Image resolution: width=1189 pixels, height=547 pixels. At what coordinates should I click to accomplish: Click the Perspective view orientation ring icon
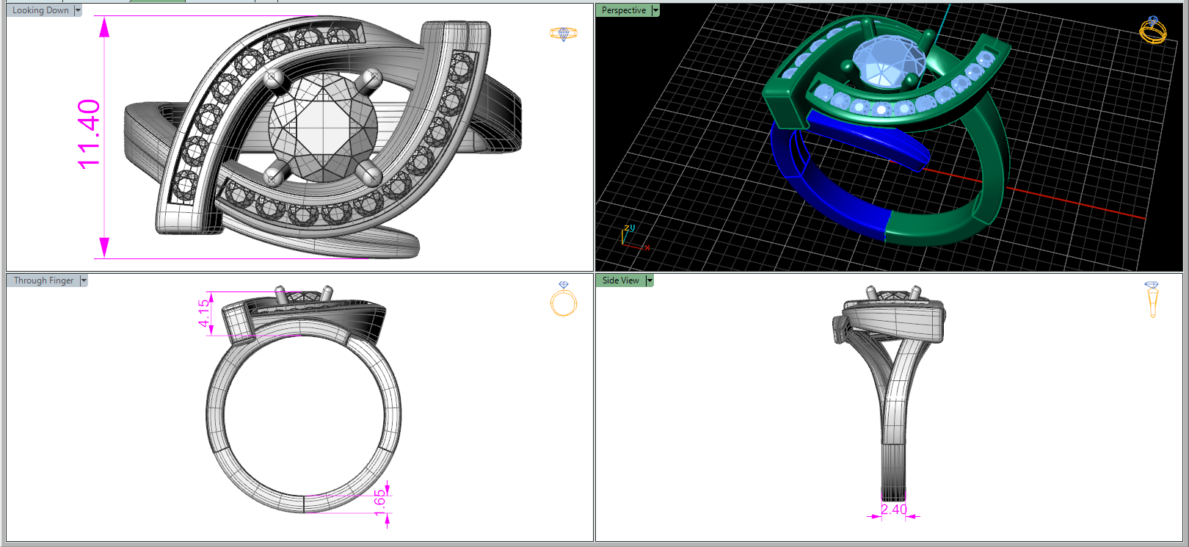pyautogui.click(x=1153, y=30)
